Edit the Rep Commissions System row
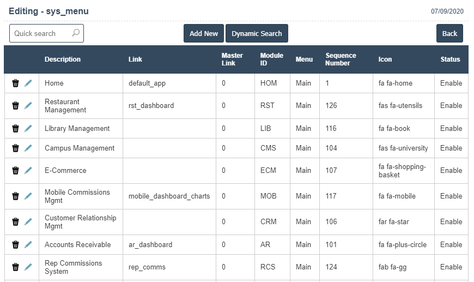Image resolution: width=474 pixels, height=282 pixels. pyautogui.click(x=28, y=267)
